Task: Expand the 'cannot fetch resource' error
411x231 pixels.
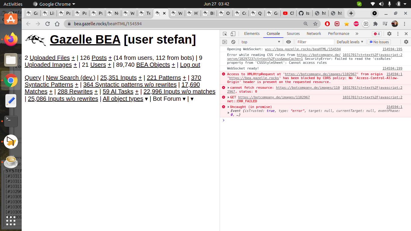Action: pos(228,88)
